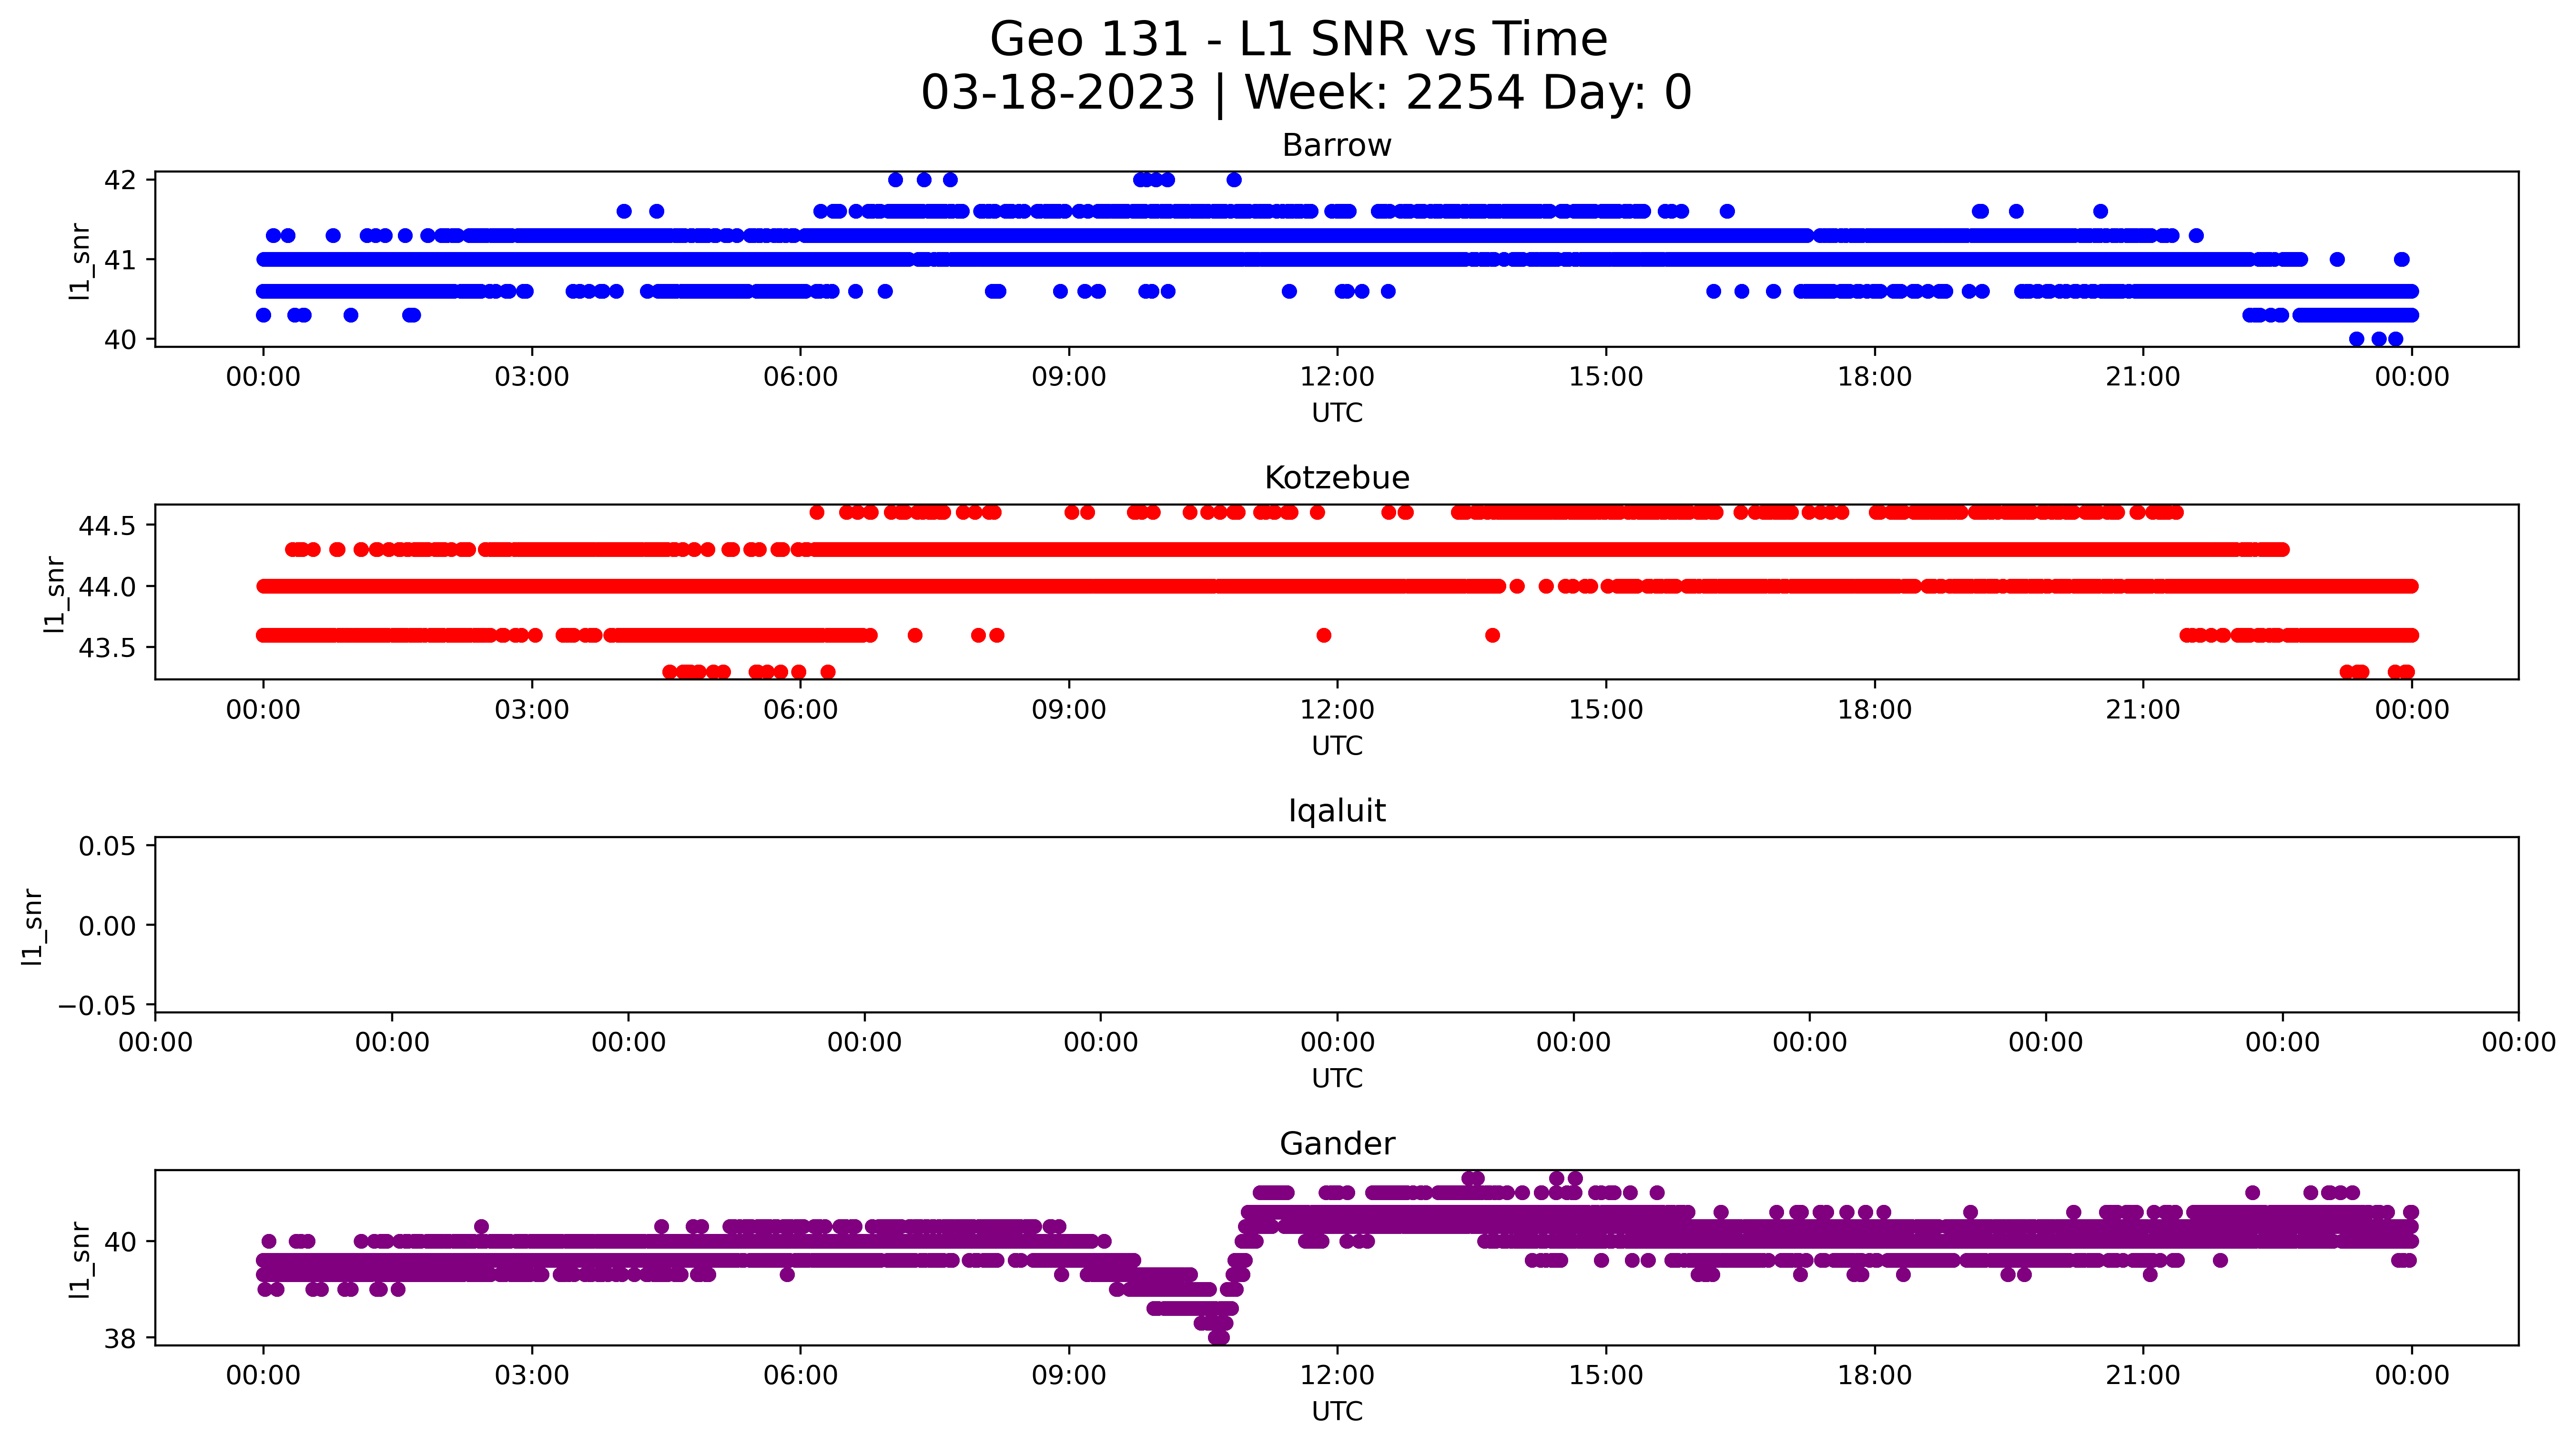Select the 'Barrow' subplot title
The height and width of the screenshot is (1445, 2576).
[x=1337, y=145]
